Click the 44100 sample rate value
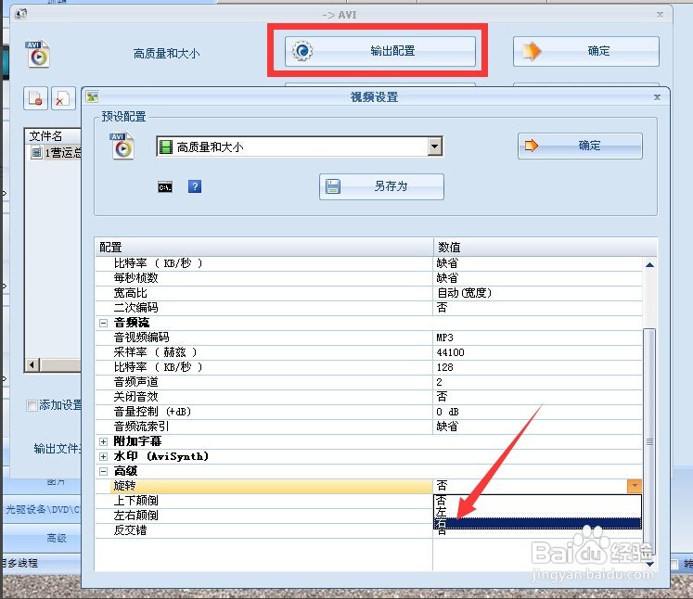 (x=450, y=352)
